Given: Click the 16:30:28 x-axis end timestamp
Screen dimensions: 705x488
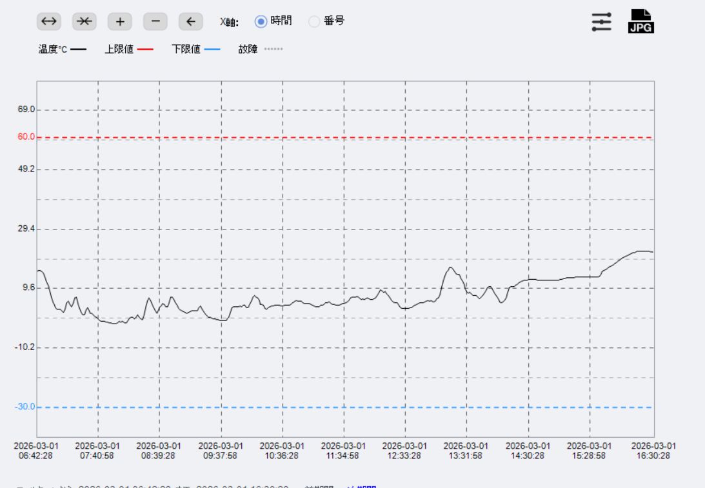Looking at the screenshot, I should [x=653, y=451].
